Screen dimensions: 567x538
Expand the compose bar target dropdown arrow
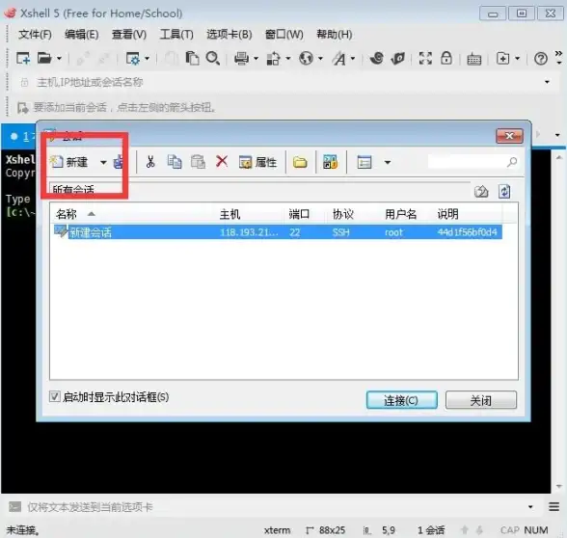(530, 507)
